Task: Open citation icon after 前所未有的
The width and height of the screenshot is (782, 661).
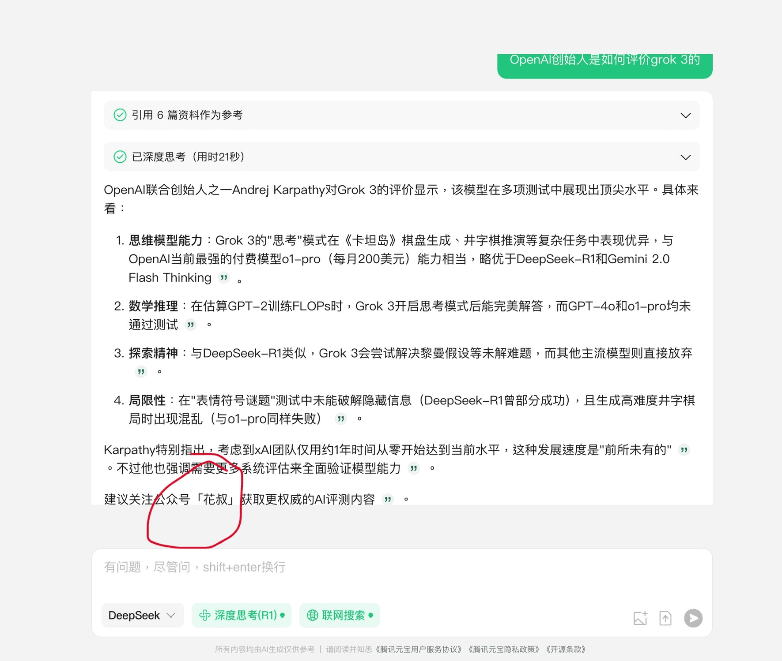Action: [x=684, y=450]
